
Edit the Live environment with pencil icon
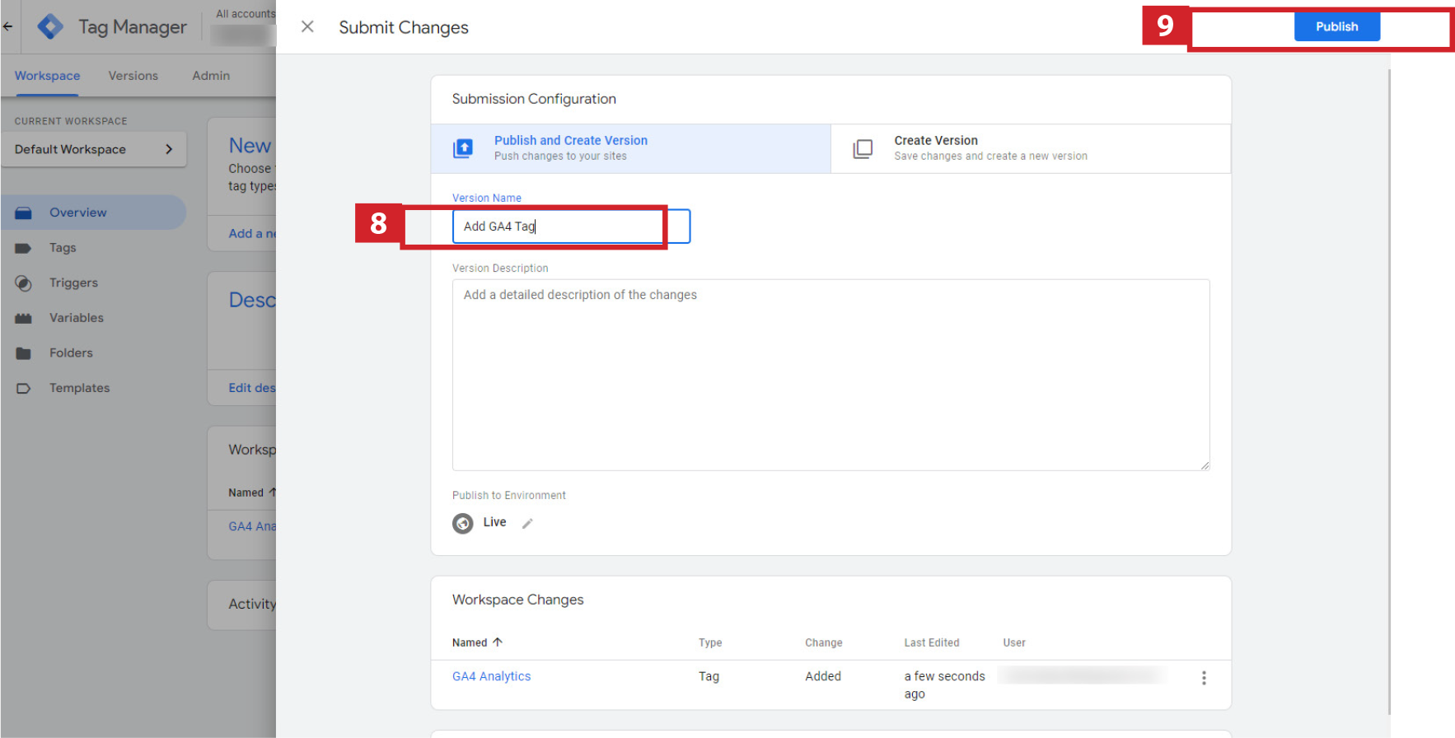point(527,523)
